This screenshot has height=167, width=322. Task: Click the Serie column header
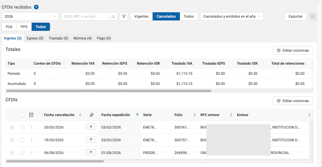click(x=147, y=115)
